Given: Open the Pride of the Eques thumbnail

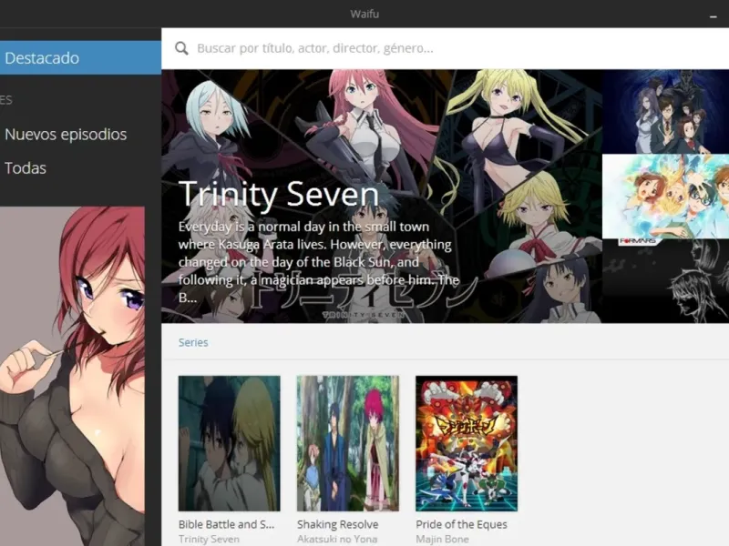Looking at the screenshot, I should [x=467, y=443].
